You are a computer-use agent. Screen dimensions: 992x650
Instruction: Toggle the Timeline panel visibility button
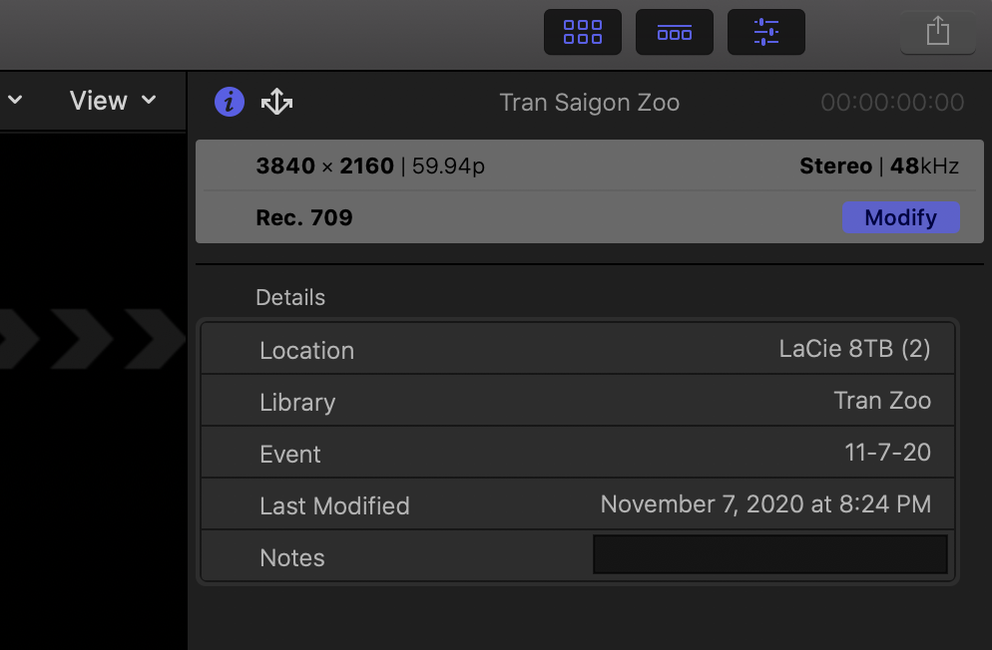[x=675, y=32]
